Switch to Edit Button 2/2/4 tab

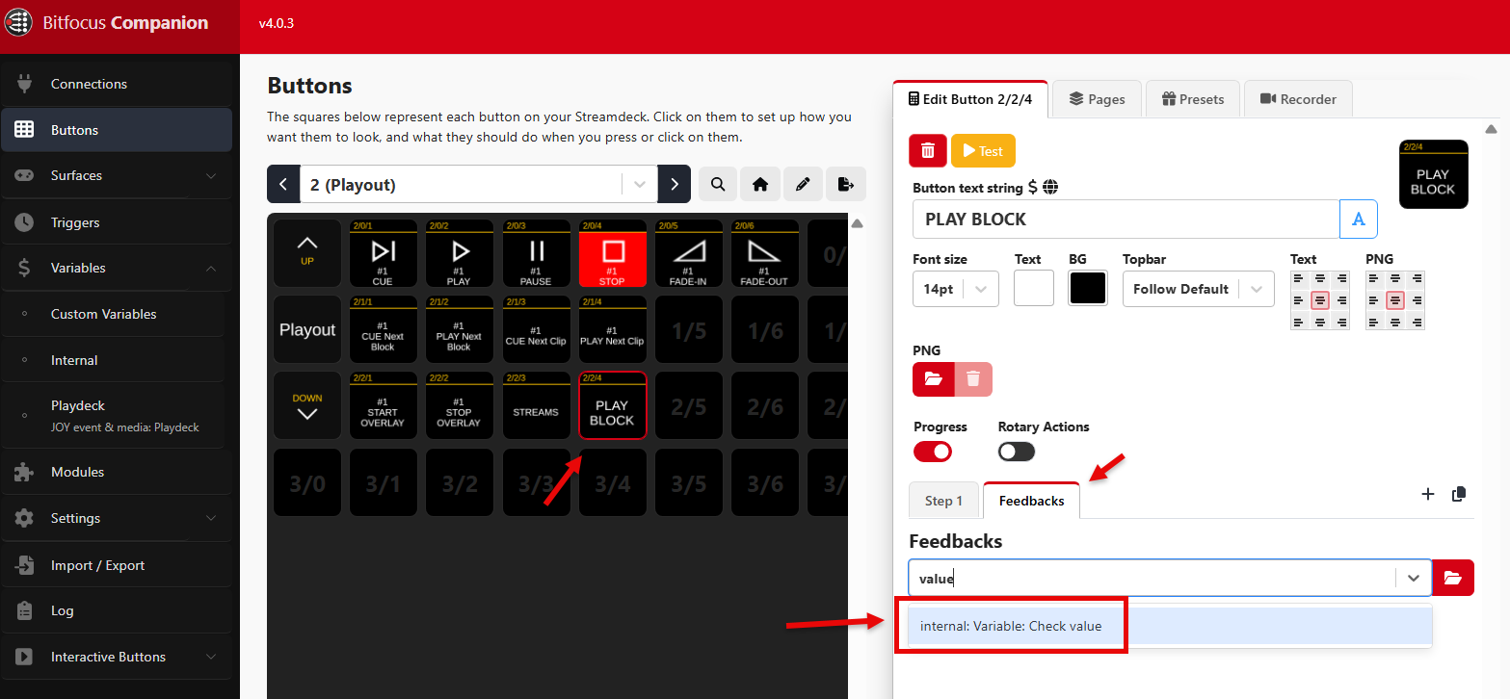pos(970,99)
